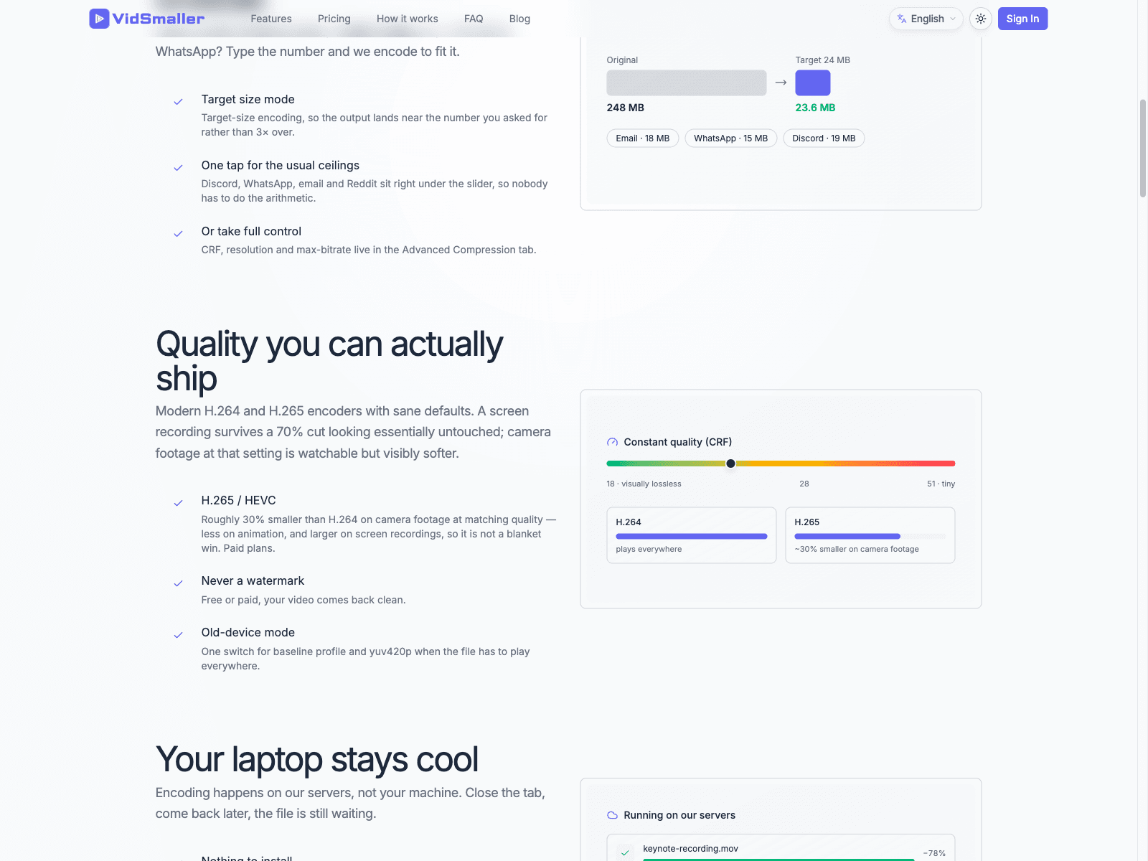Go to the Pricing page
This screenshot has height=861, width=1148.
click(334, 19)
